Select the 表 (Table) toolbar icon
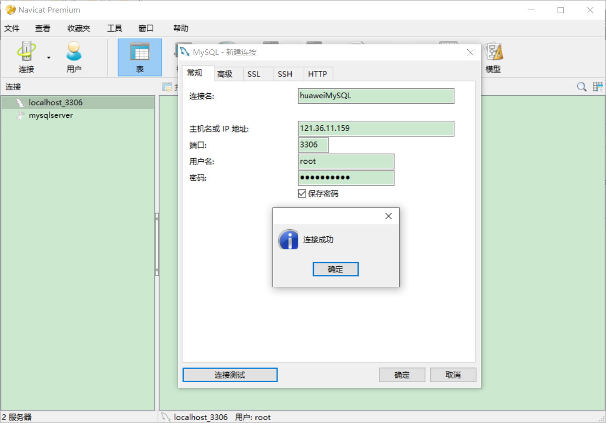Viewport: 606px width, 423px height. click(140, 57)
